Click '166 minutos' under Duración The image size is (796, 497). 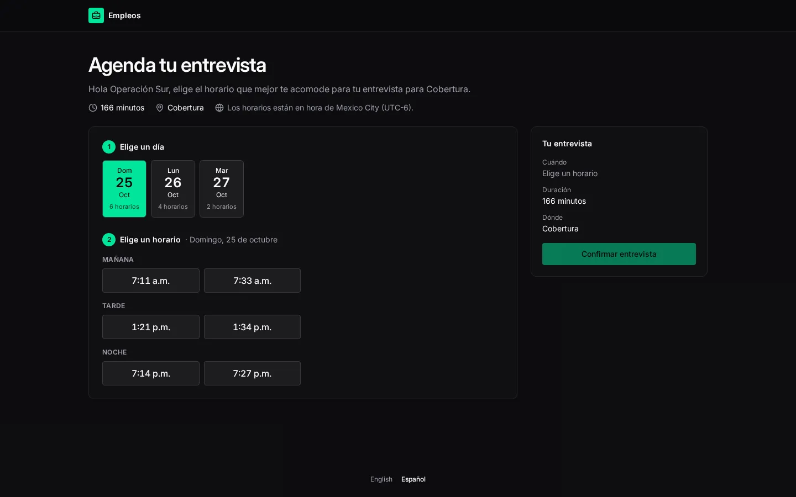click(x=564, y=201)
